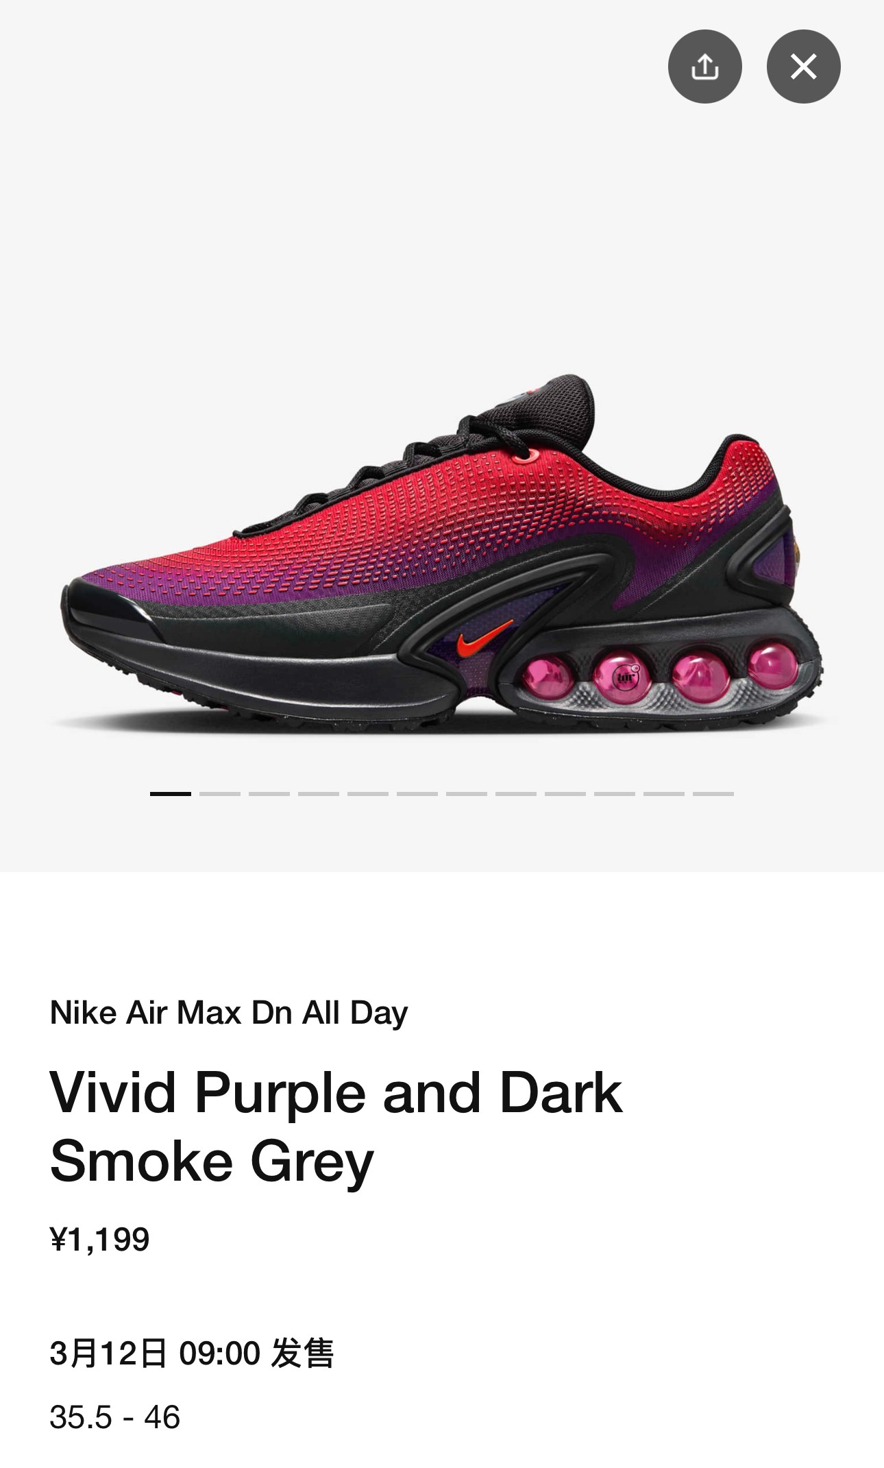
Task: Jump to fifth image indicator
Action: pyautogui.click(x=368, y=793)
